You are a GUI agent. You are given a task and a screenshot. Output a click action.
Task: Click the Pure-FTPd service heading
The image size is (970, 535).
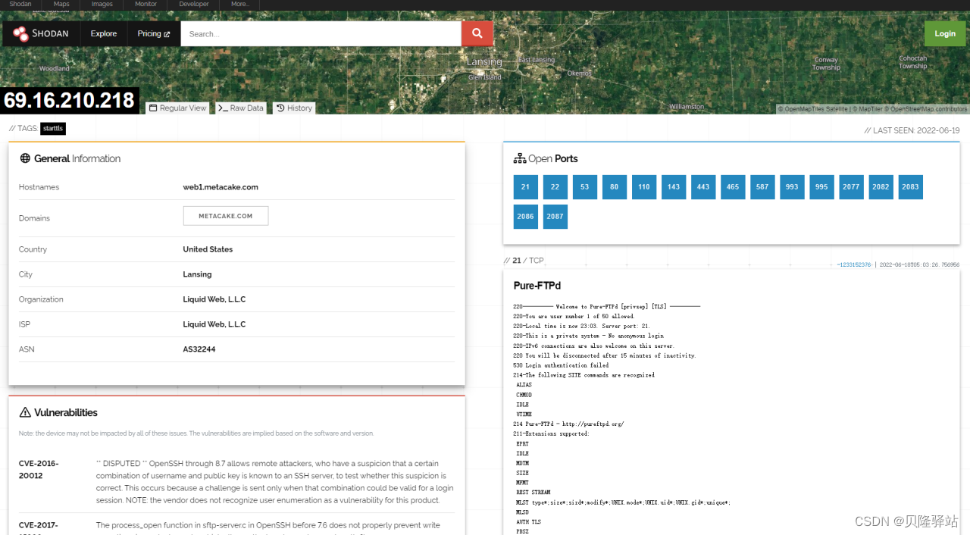click(x=537, y=286)
